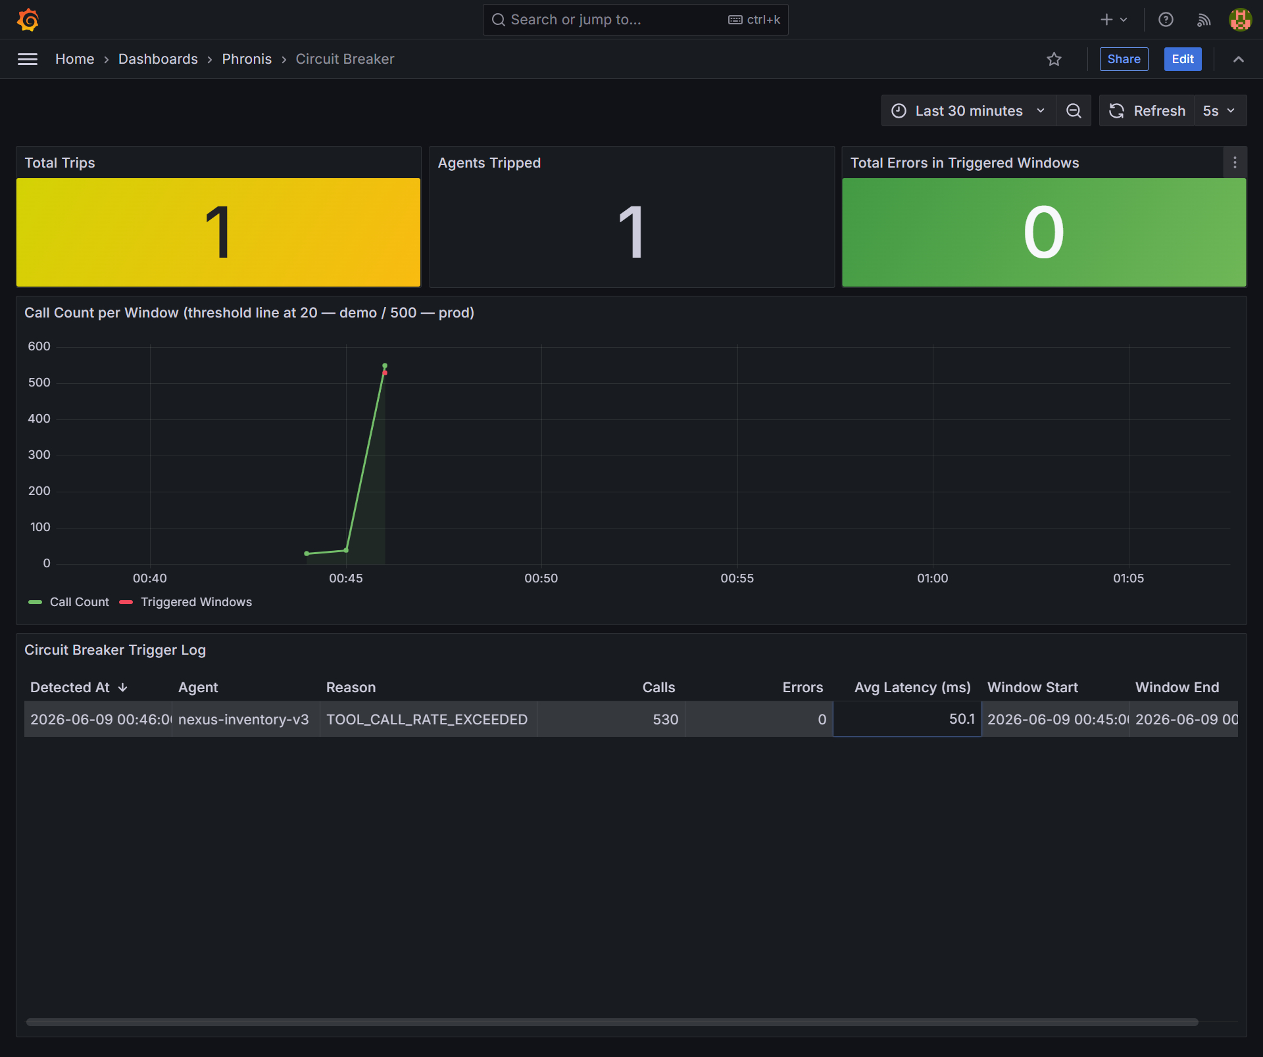Click the TOOL_CALL_RATE_EXCEEDED reason cell
This screenshot has height=1057, width=1263.
(x=428, y=719)
